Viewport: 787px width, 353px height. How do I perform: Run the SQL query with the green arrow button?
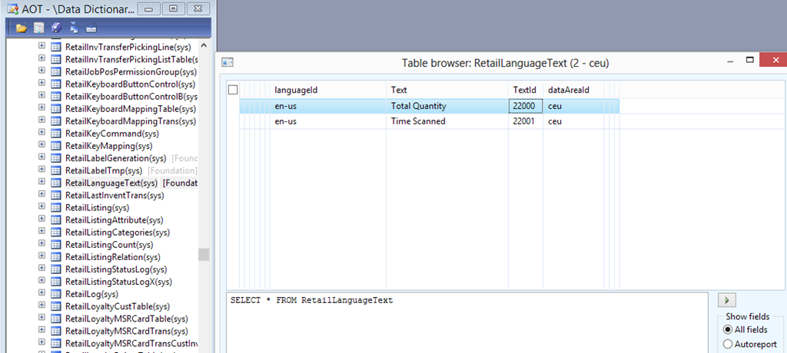726,300
